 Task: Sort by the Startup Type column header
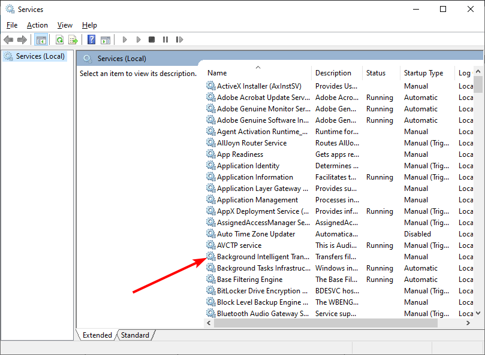pos(427,73)
